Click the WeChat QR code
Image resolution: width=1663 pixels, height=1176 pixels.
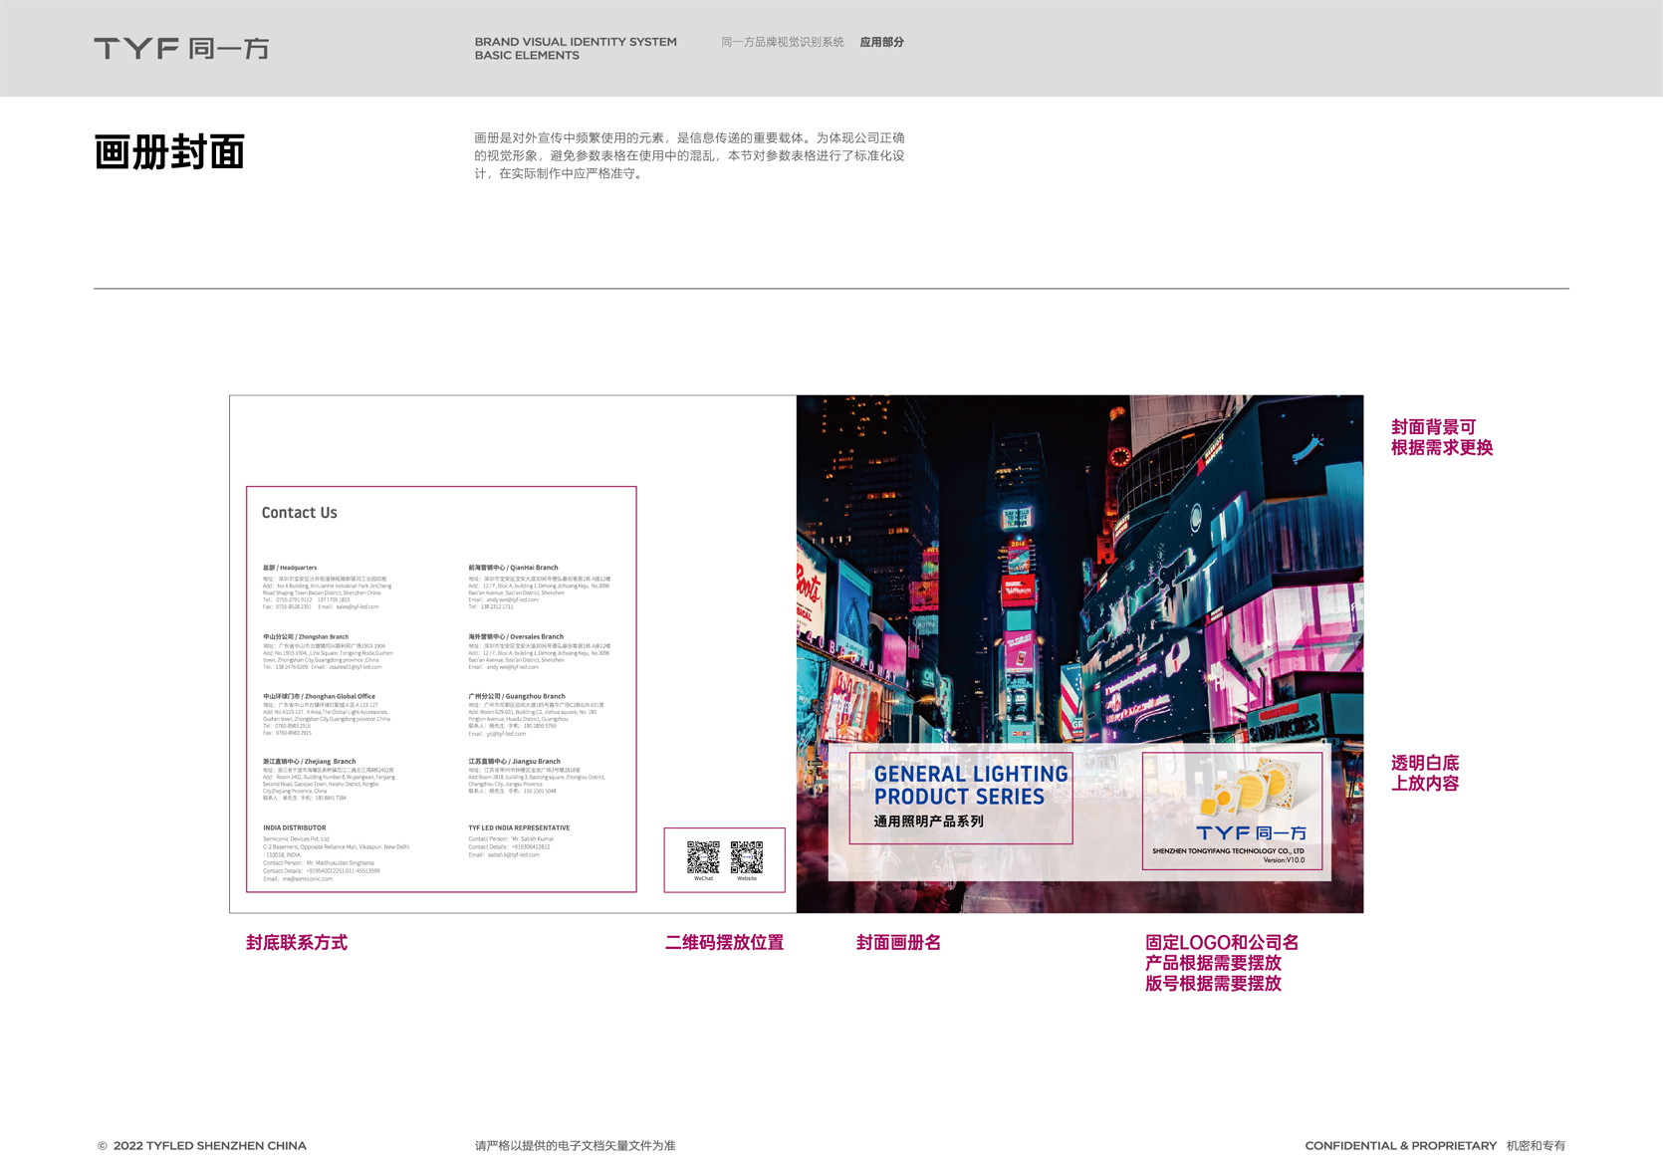(x=703, y=856)
